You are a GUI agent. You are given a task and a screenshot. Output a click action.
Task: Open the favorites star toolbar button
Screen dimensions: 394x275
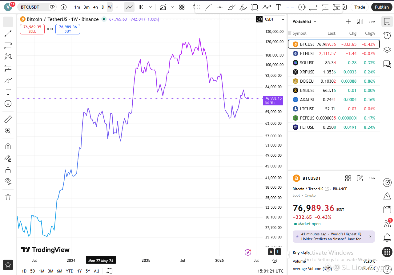(x=8, y=265)
